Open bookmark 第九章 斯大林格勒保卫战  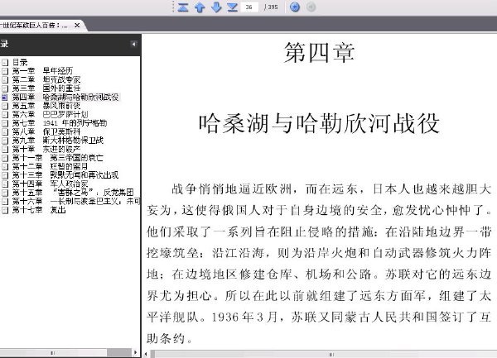pyautogui.click(x=58, y=141)
